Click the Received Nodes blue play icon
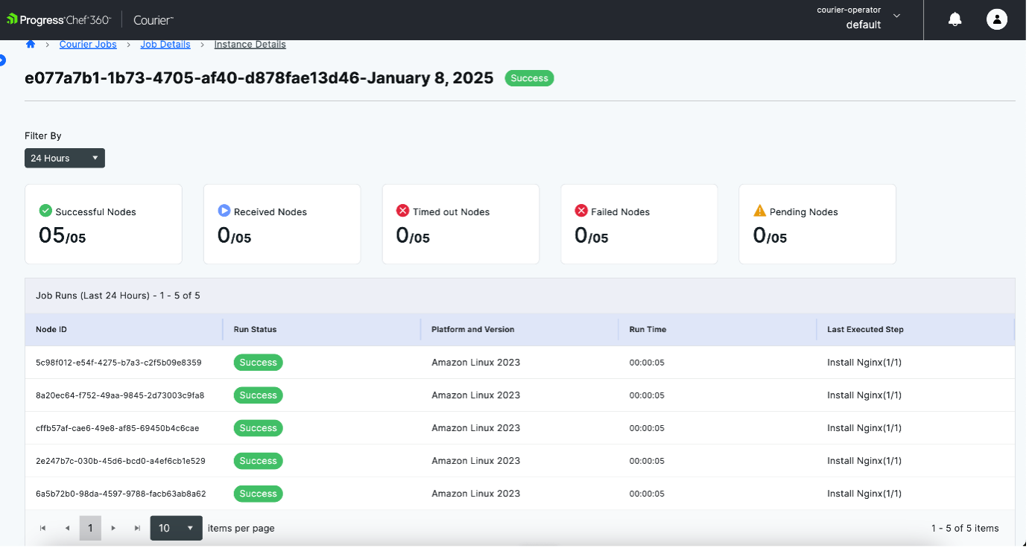Viewport: 1029px width, 548px height. click(224, 211)
